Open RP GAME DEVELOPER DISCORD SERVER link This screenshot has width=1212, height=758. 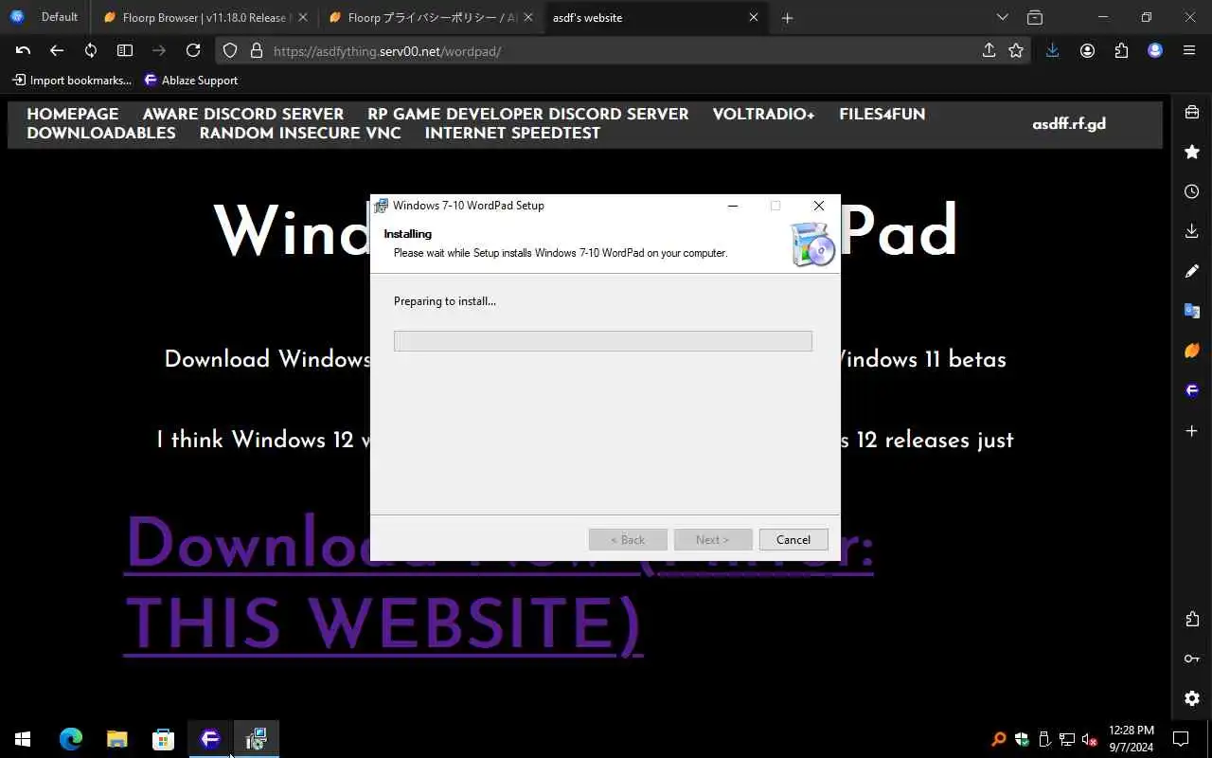click(x=528, y=114)
